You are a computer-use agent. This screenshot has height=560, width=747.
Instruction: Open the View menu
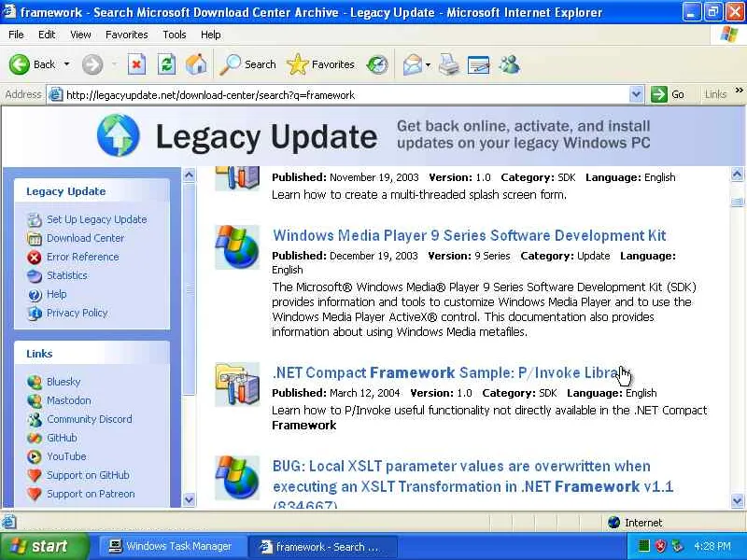(x=80, y=35)
